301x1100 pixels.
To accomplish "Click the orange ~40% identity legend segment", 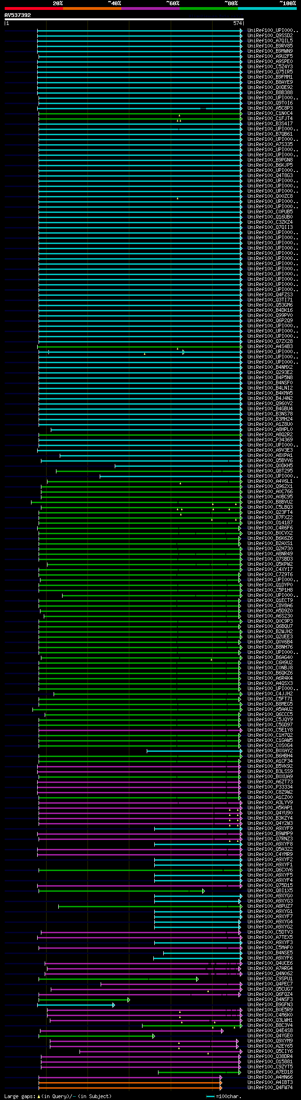I will coord(92,8).
